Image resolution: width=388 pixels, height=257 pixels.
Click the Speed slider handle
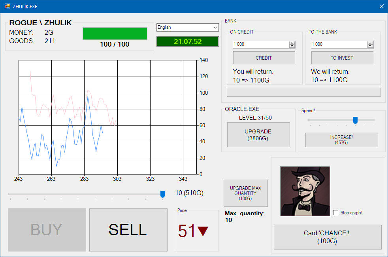pyautogui.click(x=355, y=120)
